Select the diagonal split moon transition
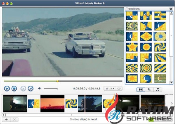Screen dimensions: 175x124 pyautogui.click(x=160, y=26)
